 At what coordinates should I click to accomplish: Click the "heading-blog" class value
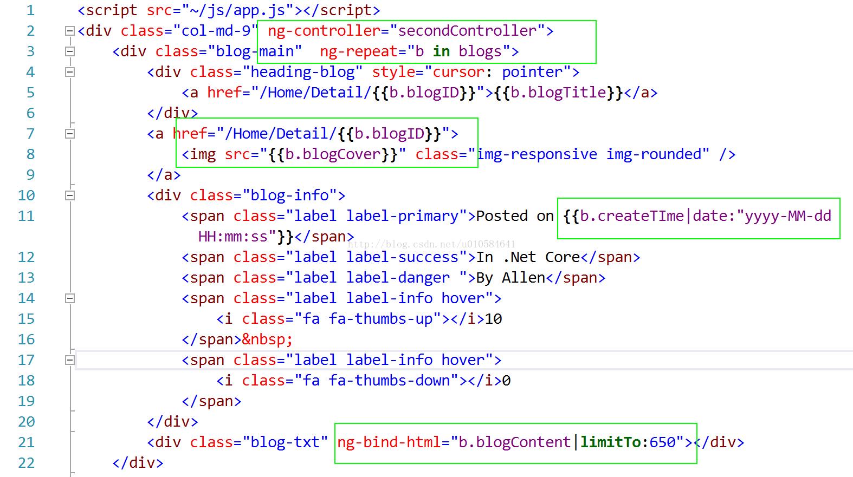[x=302, y=72]
